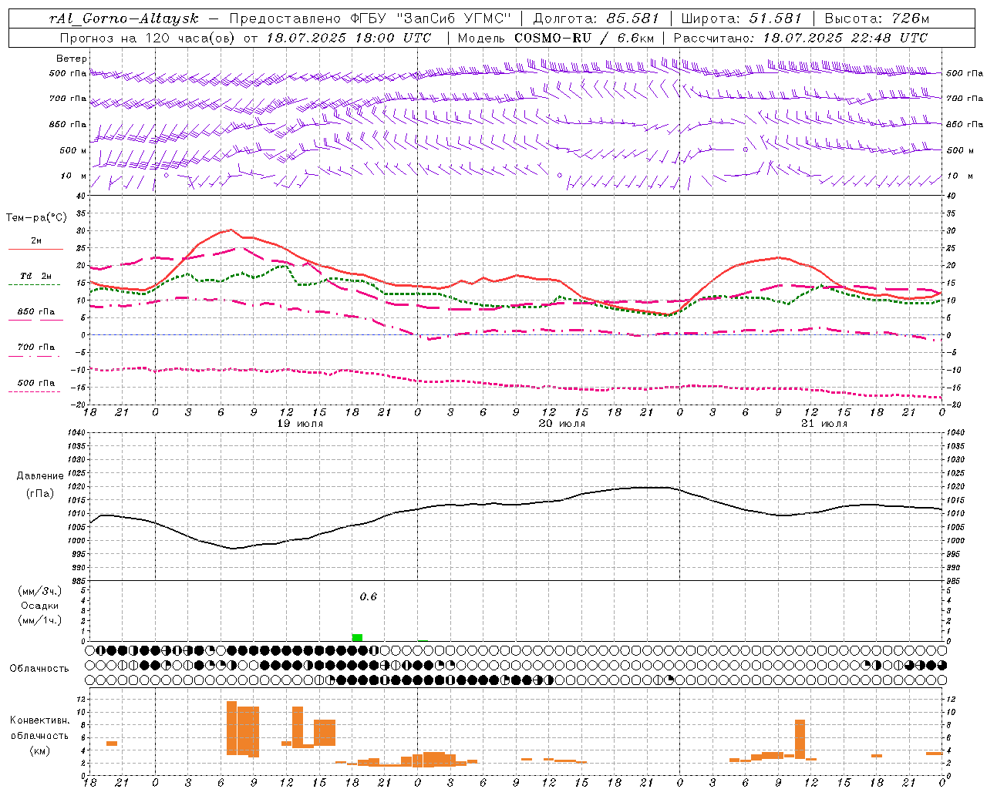Select the Тем-ра(°C) panel label
Screen dimensions: 987x789
[36, 218]
